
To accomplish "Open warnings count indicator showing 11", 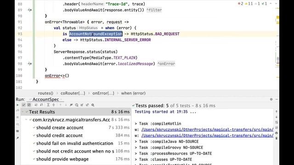I will pyautogui.click(x=249, y=4).
